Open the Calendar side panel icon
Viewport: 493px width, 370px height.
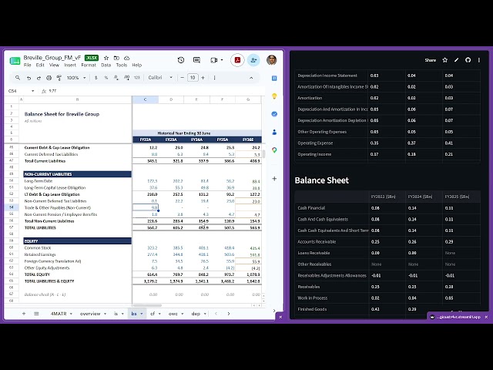click(274, 78)
